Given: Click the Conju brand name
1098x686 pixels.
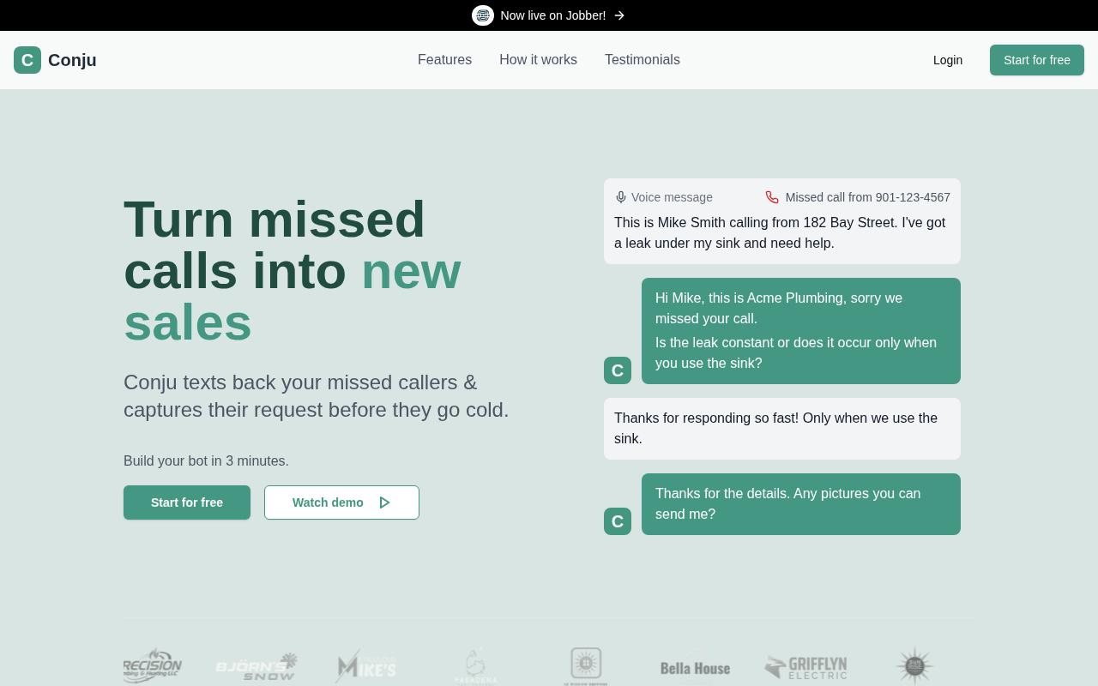Looking at the screenshot, I should tap(72, 60).
